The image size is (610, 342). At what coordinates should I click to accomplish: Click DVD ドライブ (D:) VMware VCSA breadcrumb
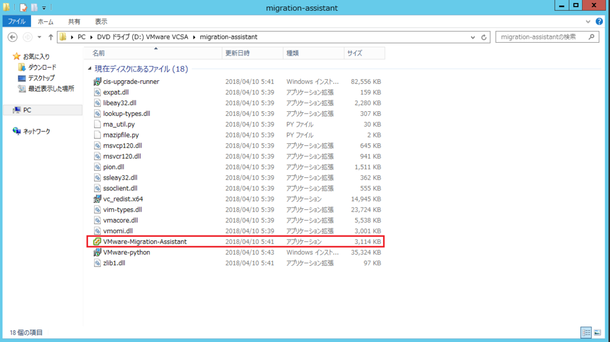pos(142,37)
